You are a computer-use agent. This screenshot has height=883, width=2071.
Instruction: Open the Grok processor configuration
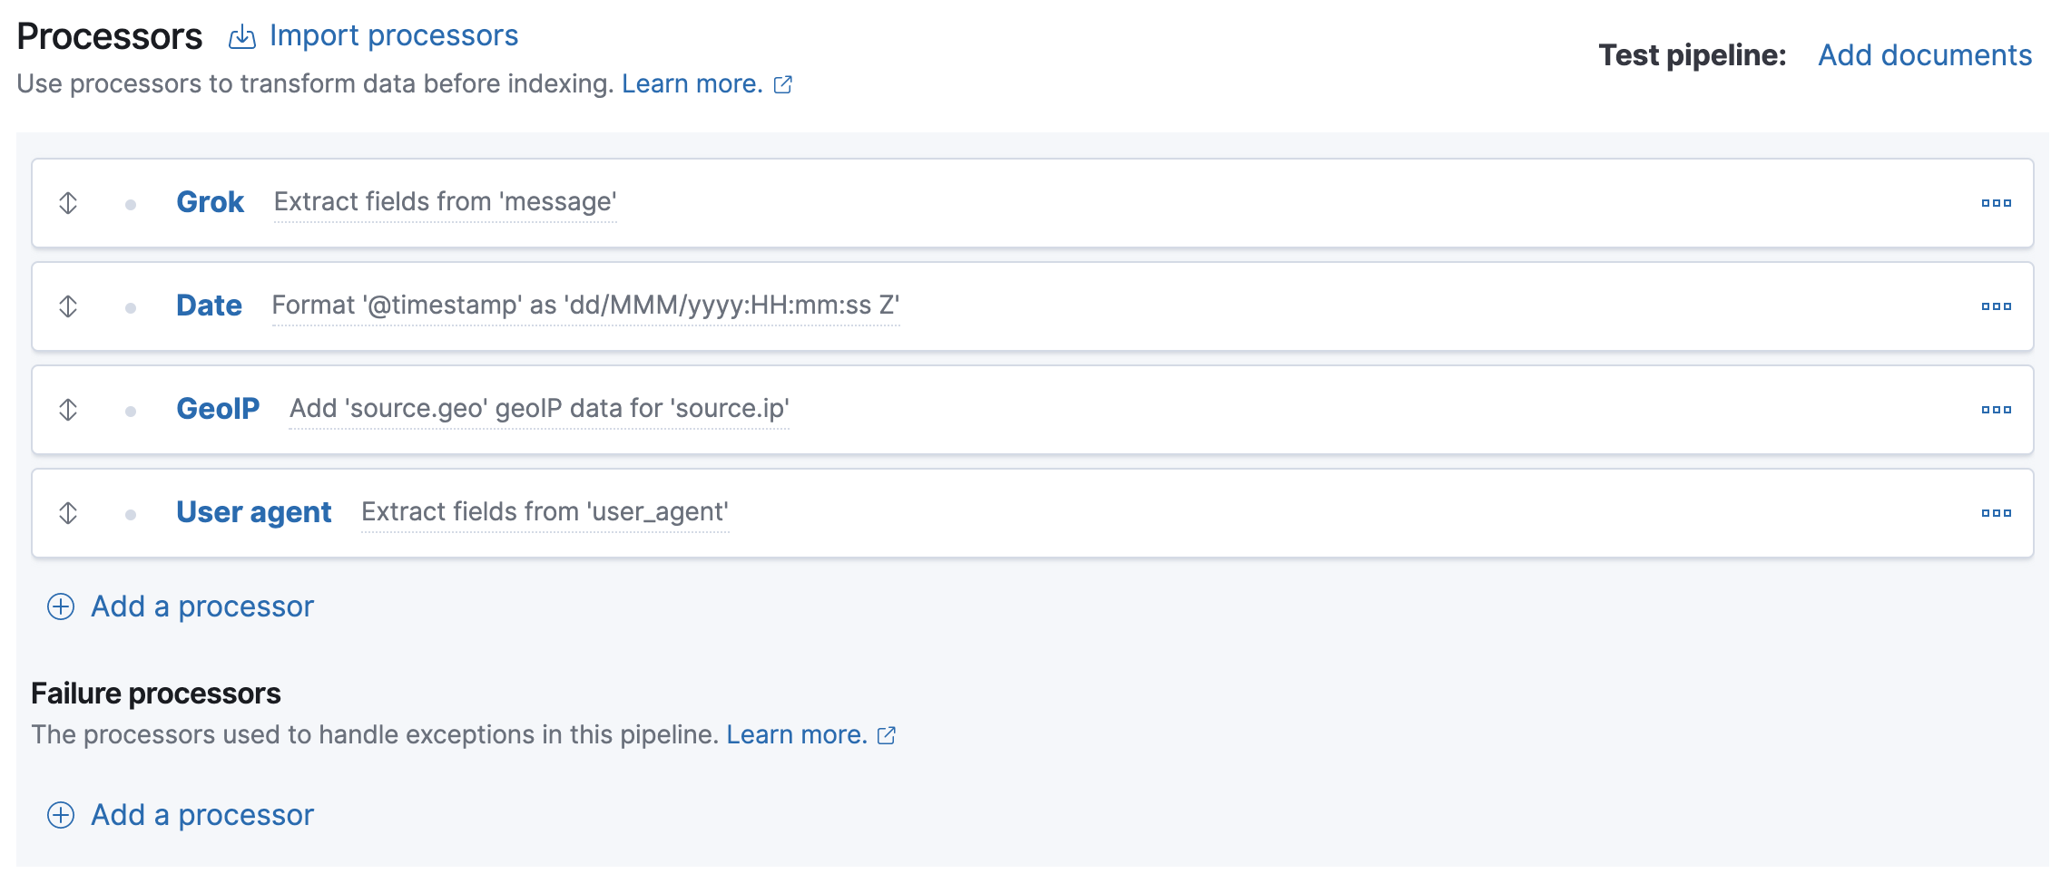point(210,203)
